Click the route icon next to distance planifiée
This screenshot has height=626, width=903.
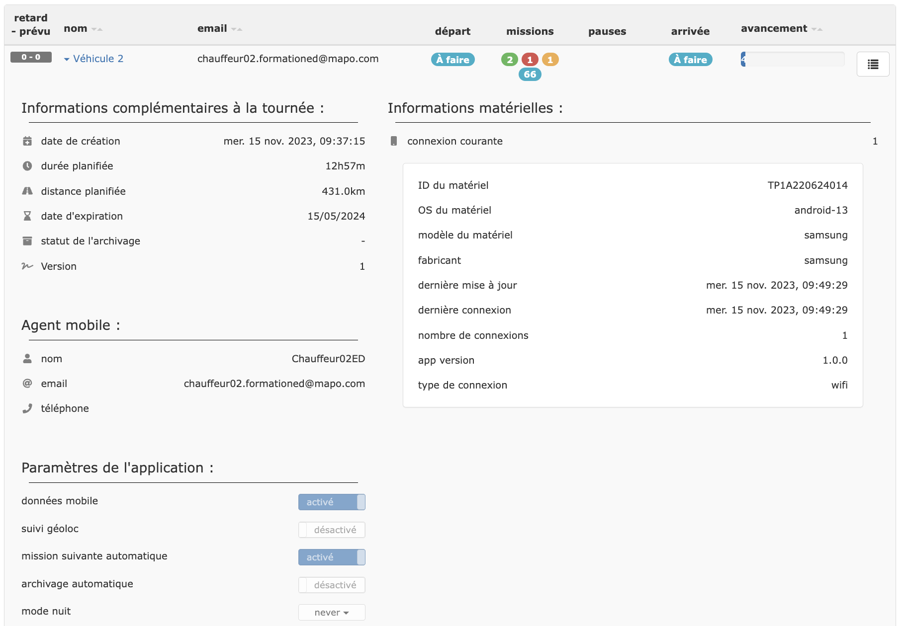click(27, 191)
